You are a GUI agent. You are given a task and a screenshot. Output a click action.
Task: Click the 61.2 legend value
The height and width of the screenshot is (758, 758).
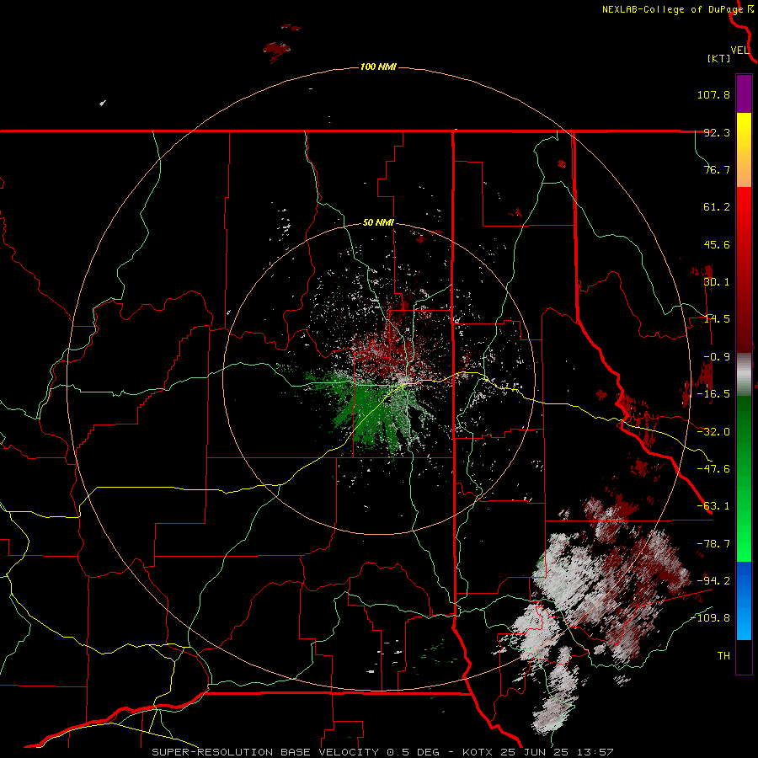click(717, 207)
